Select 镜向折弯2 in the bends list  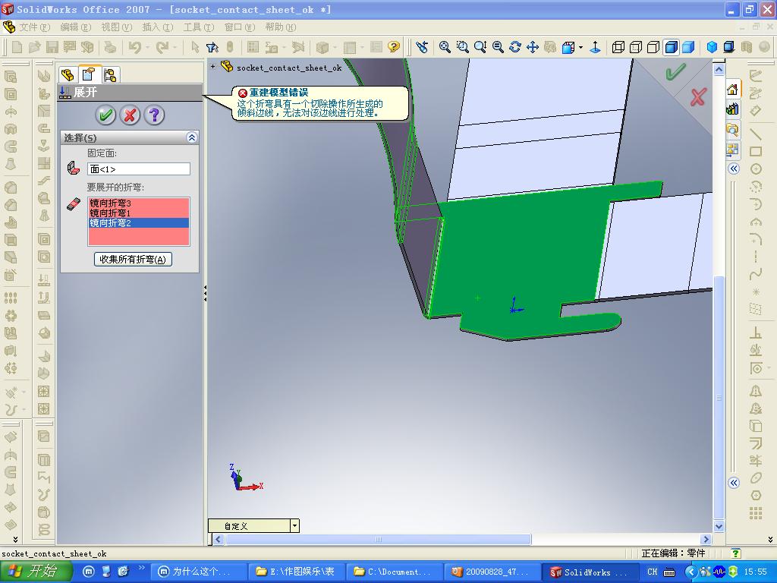139,222
